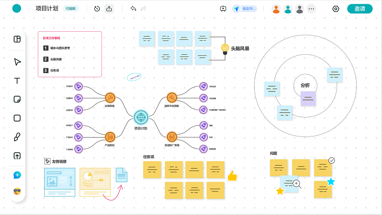Open the hexagon settings icon
The width and height of the screenshot is (382, 215).
pyautogui.click(x=336, y=9)
